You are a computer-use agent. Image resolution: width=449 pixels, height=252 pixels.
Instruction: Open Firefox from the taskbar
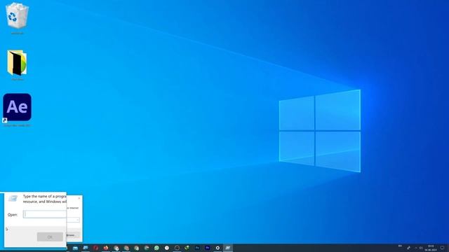pyautogui.click(x=106, y=248)
